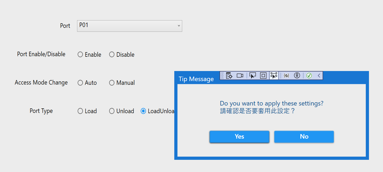Activate the Select Element cursor icon
Image resolution: width=383 pixels, height=172 pixels.
pyautogui.click(x=253, y=76)
